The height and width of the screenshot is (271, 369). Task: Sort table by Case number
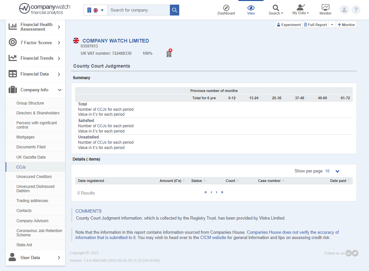coord(271,181)
